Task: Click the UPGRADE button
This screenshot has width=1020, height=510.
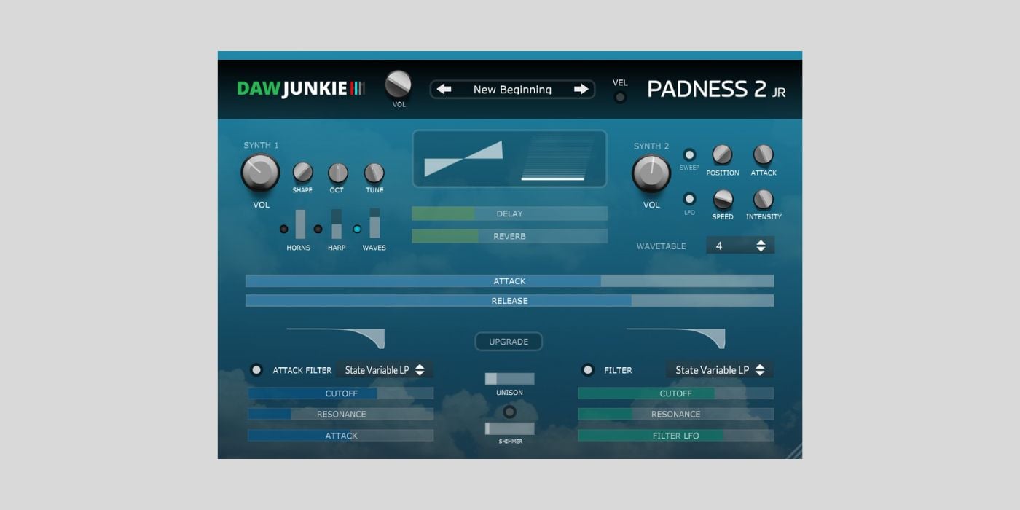Action: point(509,341)
